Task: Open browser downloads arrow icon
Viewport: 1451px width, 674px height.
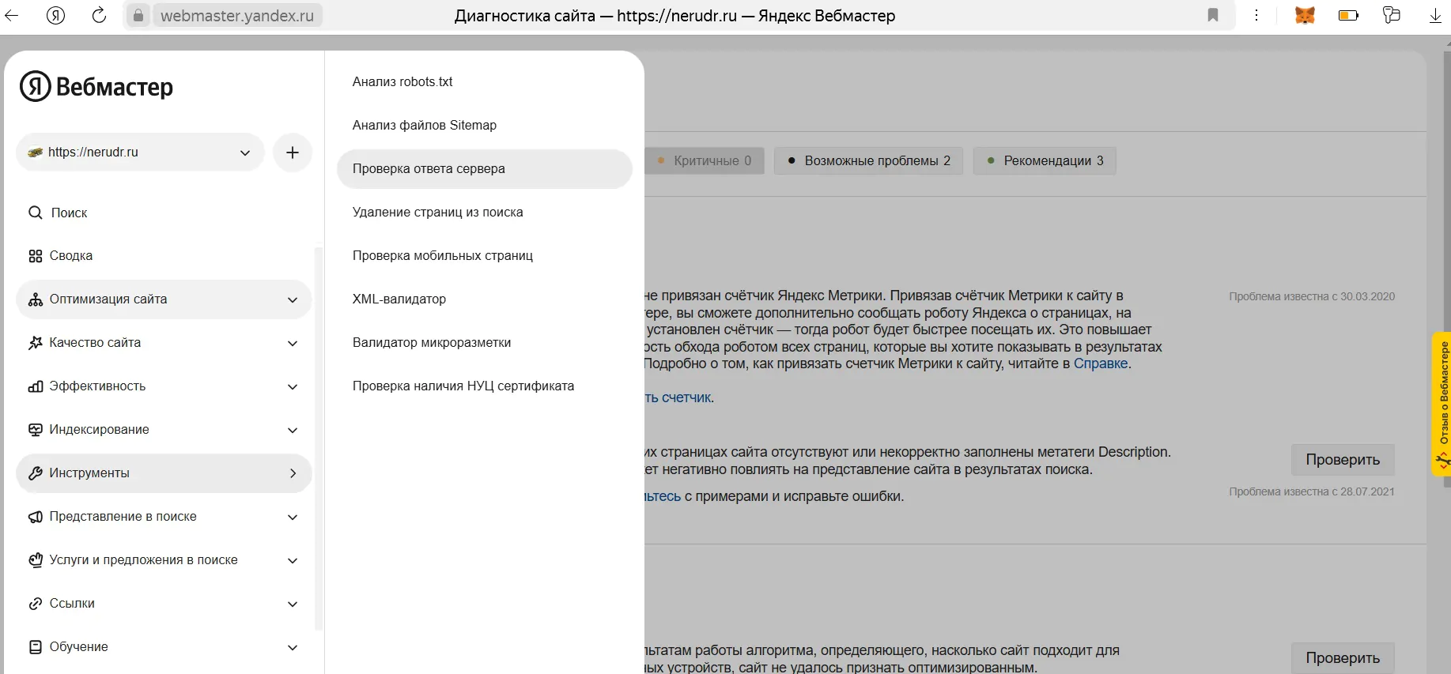Action: (x=1435, y=15)
